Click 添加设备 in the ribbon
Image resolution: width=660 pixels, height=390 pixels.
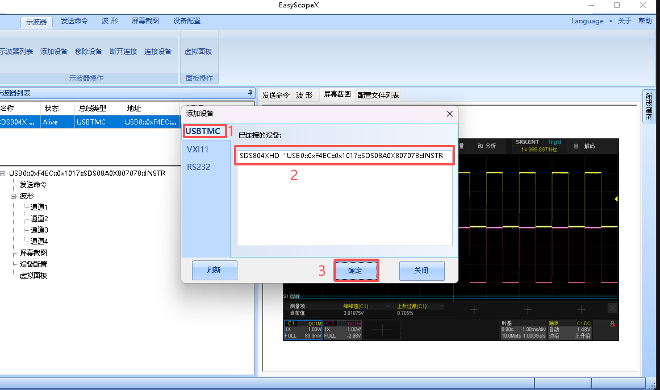[54, 51]
